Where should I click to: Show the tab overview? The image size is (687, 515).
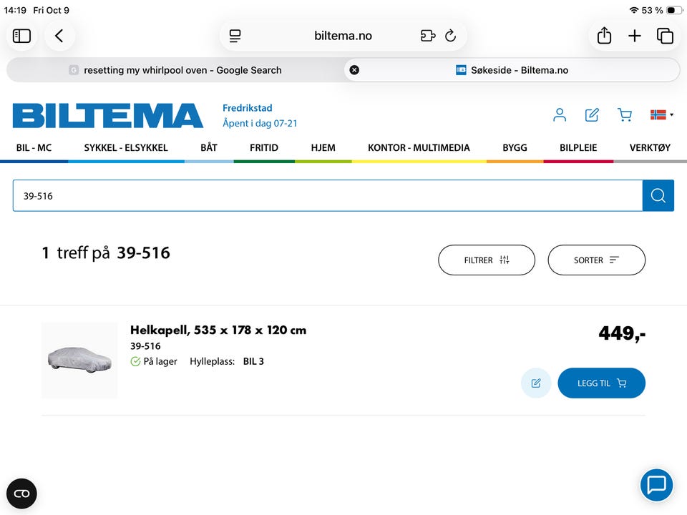click(x=665, y=36)
